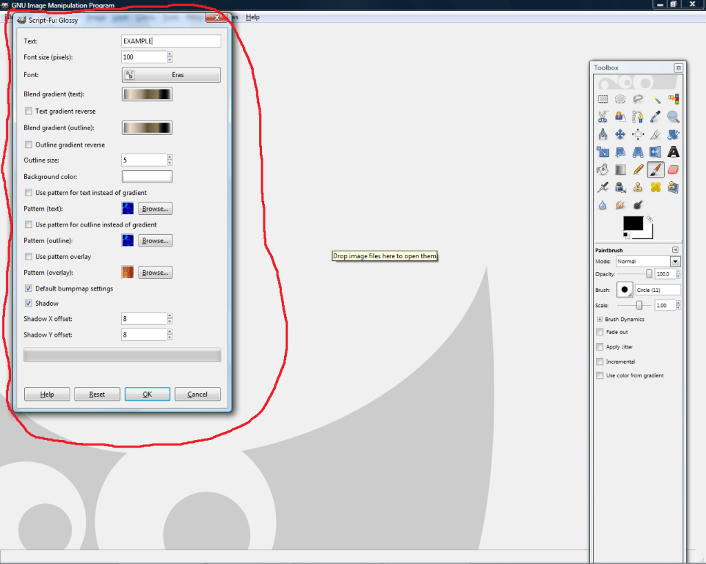The height and width of the screenshot is (564, 706).
Task: Select the Move tool
Action: tap(621, 134)
